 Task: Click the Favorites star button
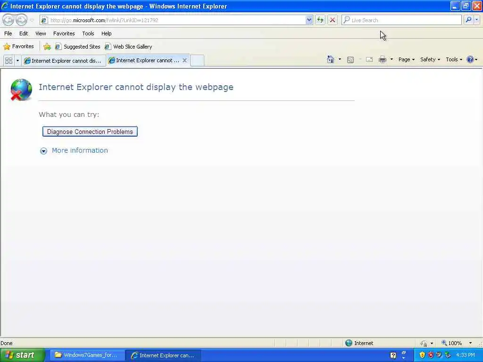point(18,47)
